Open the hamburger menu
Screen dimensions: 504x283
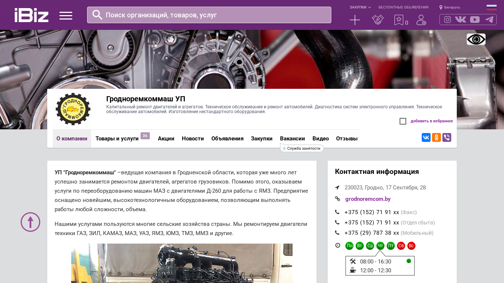pos(66,15)
